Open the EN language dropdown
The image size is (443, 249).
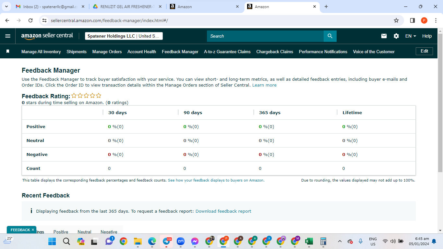[x=411, y=36]
